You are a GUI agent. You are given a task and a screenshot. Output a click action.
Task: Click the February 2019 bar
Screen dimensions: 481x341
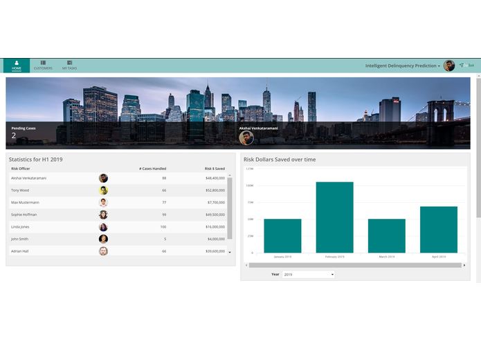point(335,217)
